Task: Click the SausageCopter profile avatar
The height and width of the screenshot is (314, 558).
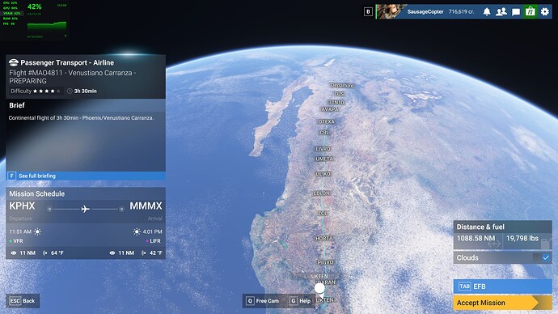Action: [391, 12]
